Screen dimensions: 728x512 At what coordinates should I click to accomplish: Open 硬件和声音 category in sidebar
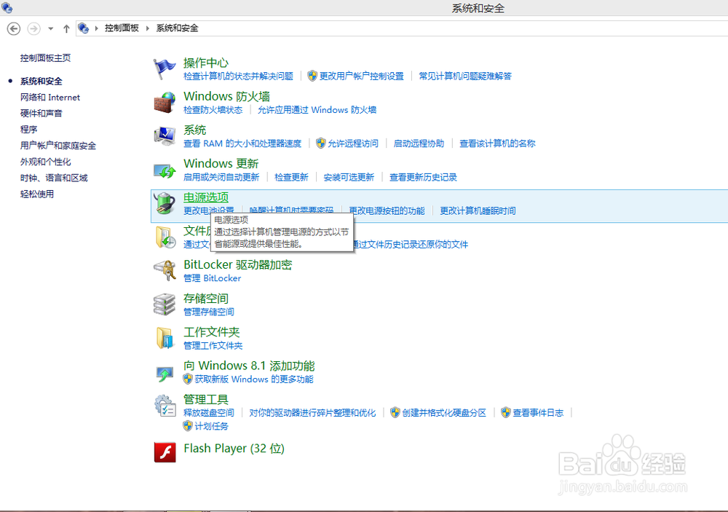tap(41, 114)
